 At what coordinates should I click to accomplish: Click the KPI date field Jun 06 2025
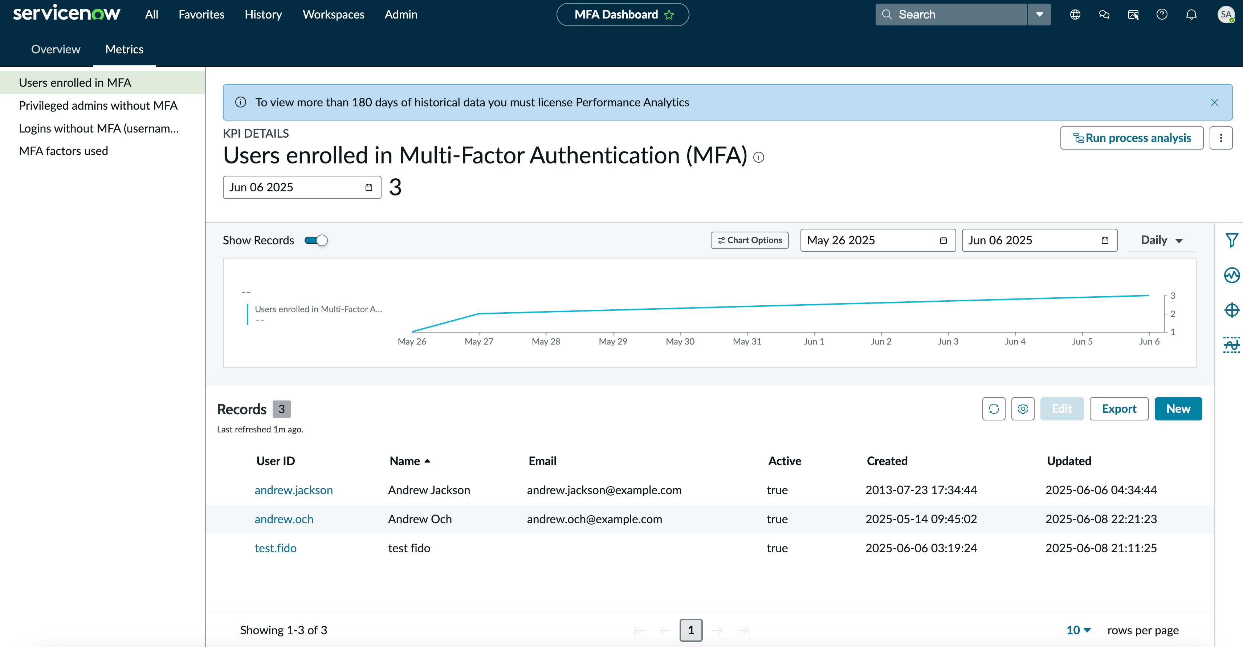(x=302, y=187)
